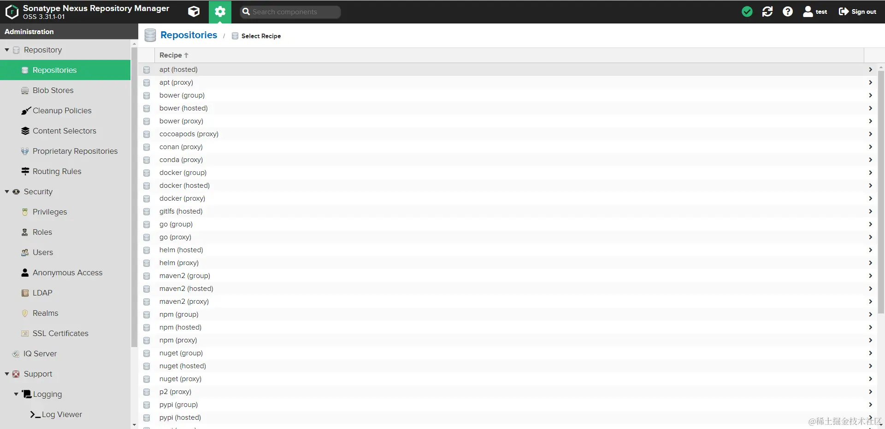Screen dimensions: 885x429
Task: Collapse the Security tree section
Action: tap(7, 191)
